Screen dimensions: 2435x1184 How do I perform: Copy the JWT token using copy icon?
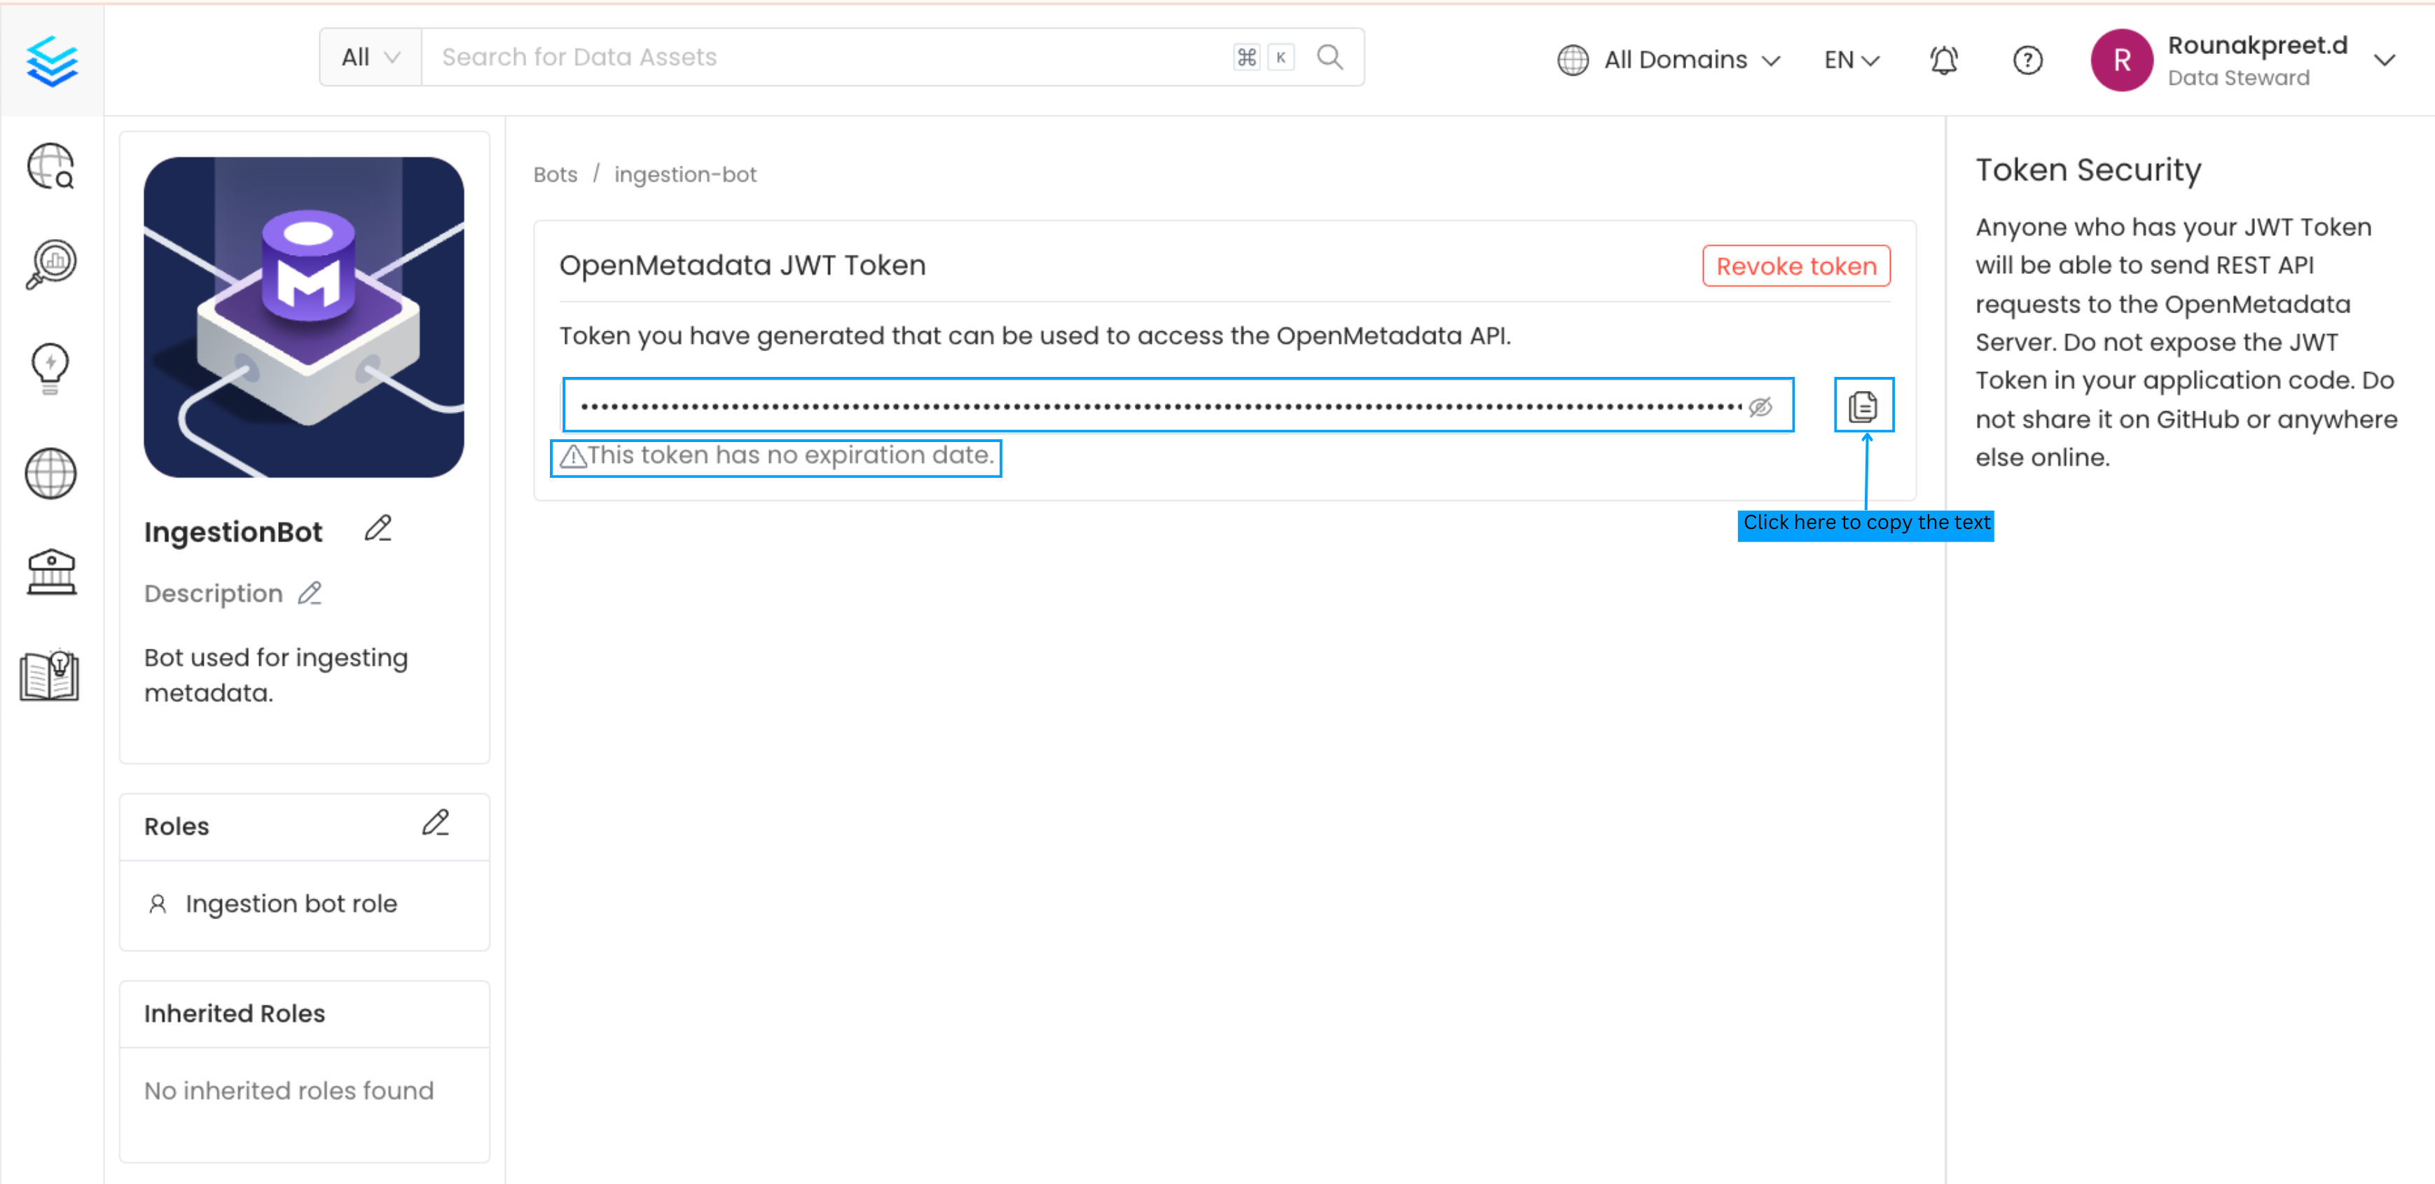click(x=1865, y=405)
